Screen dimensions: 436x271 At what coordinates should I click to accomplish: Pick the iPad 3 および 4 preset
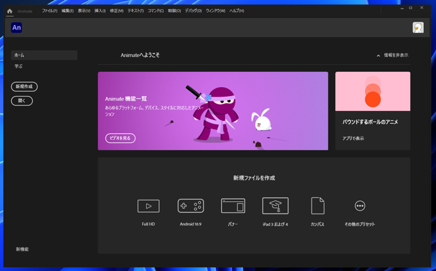275,206
